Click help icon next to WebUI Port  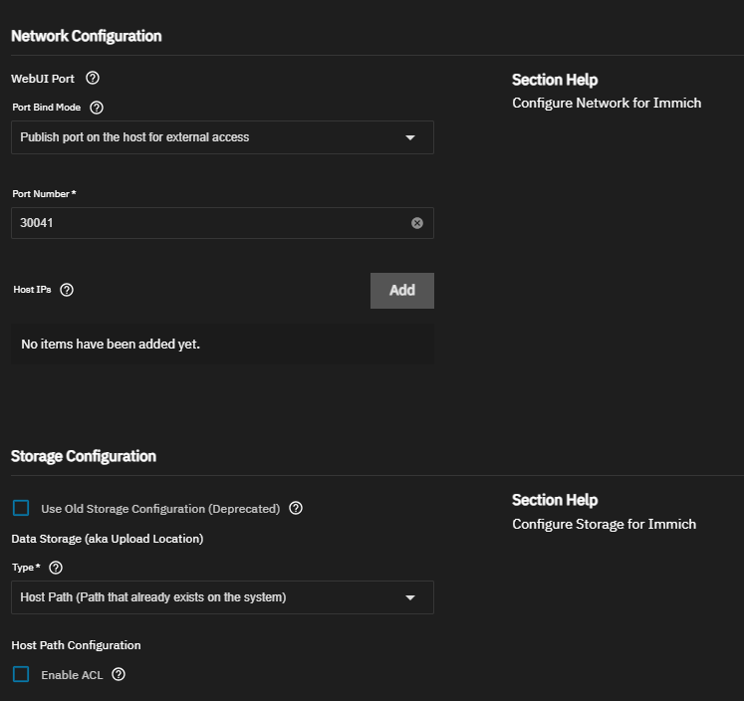93,78
